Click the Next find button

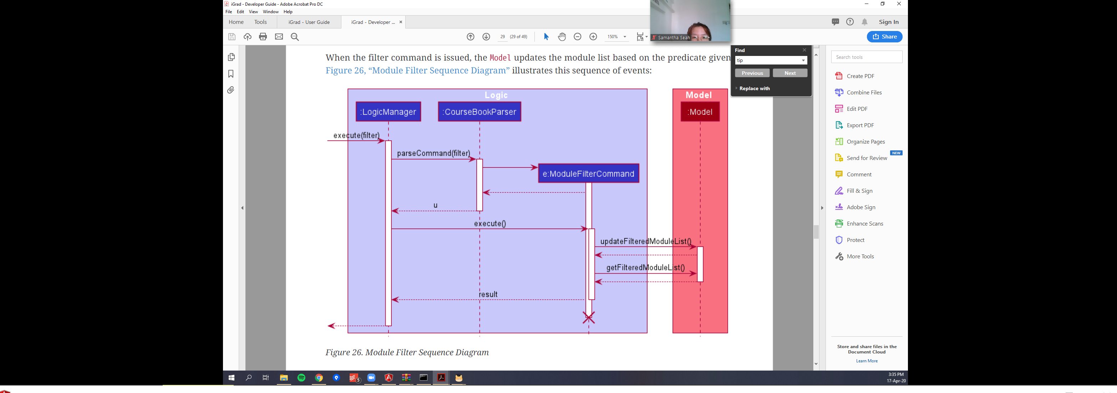(x=789, y=73)
